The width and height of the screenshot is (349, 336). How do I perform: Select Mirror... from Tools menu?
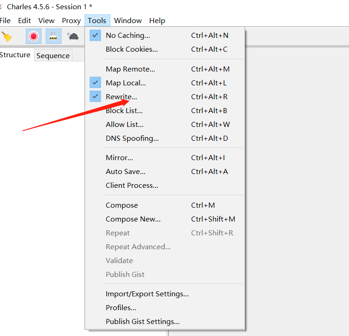[x=165, y=157]
